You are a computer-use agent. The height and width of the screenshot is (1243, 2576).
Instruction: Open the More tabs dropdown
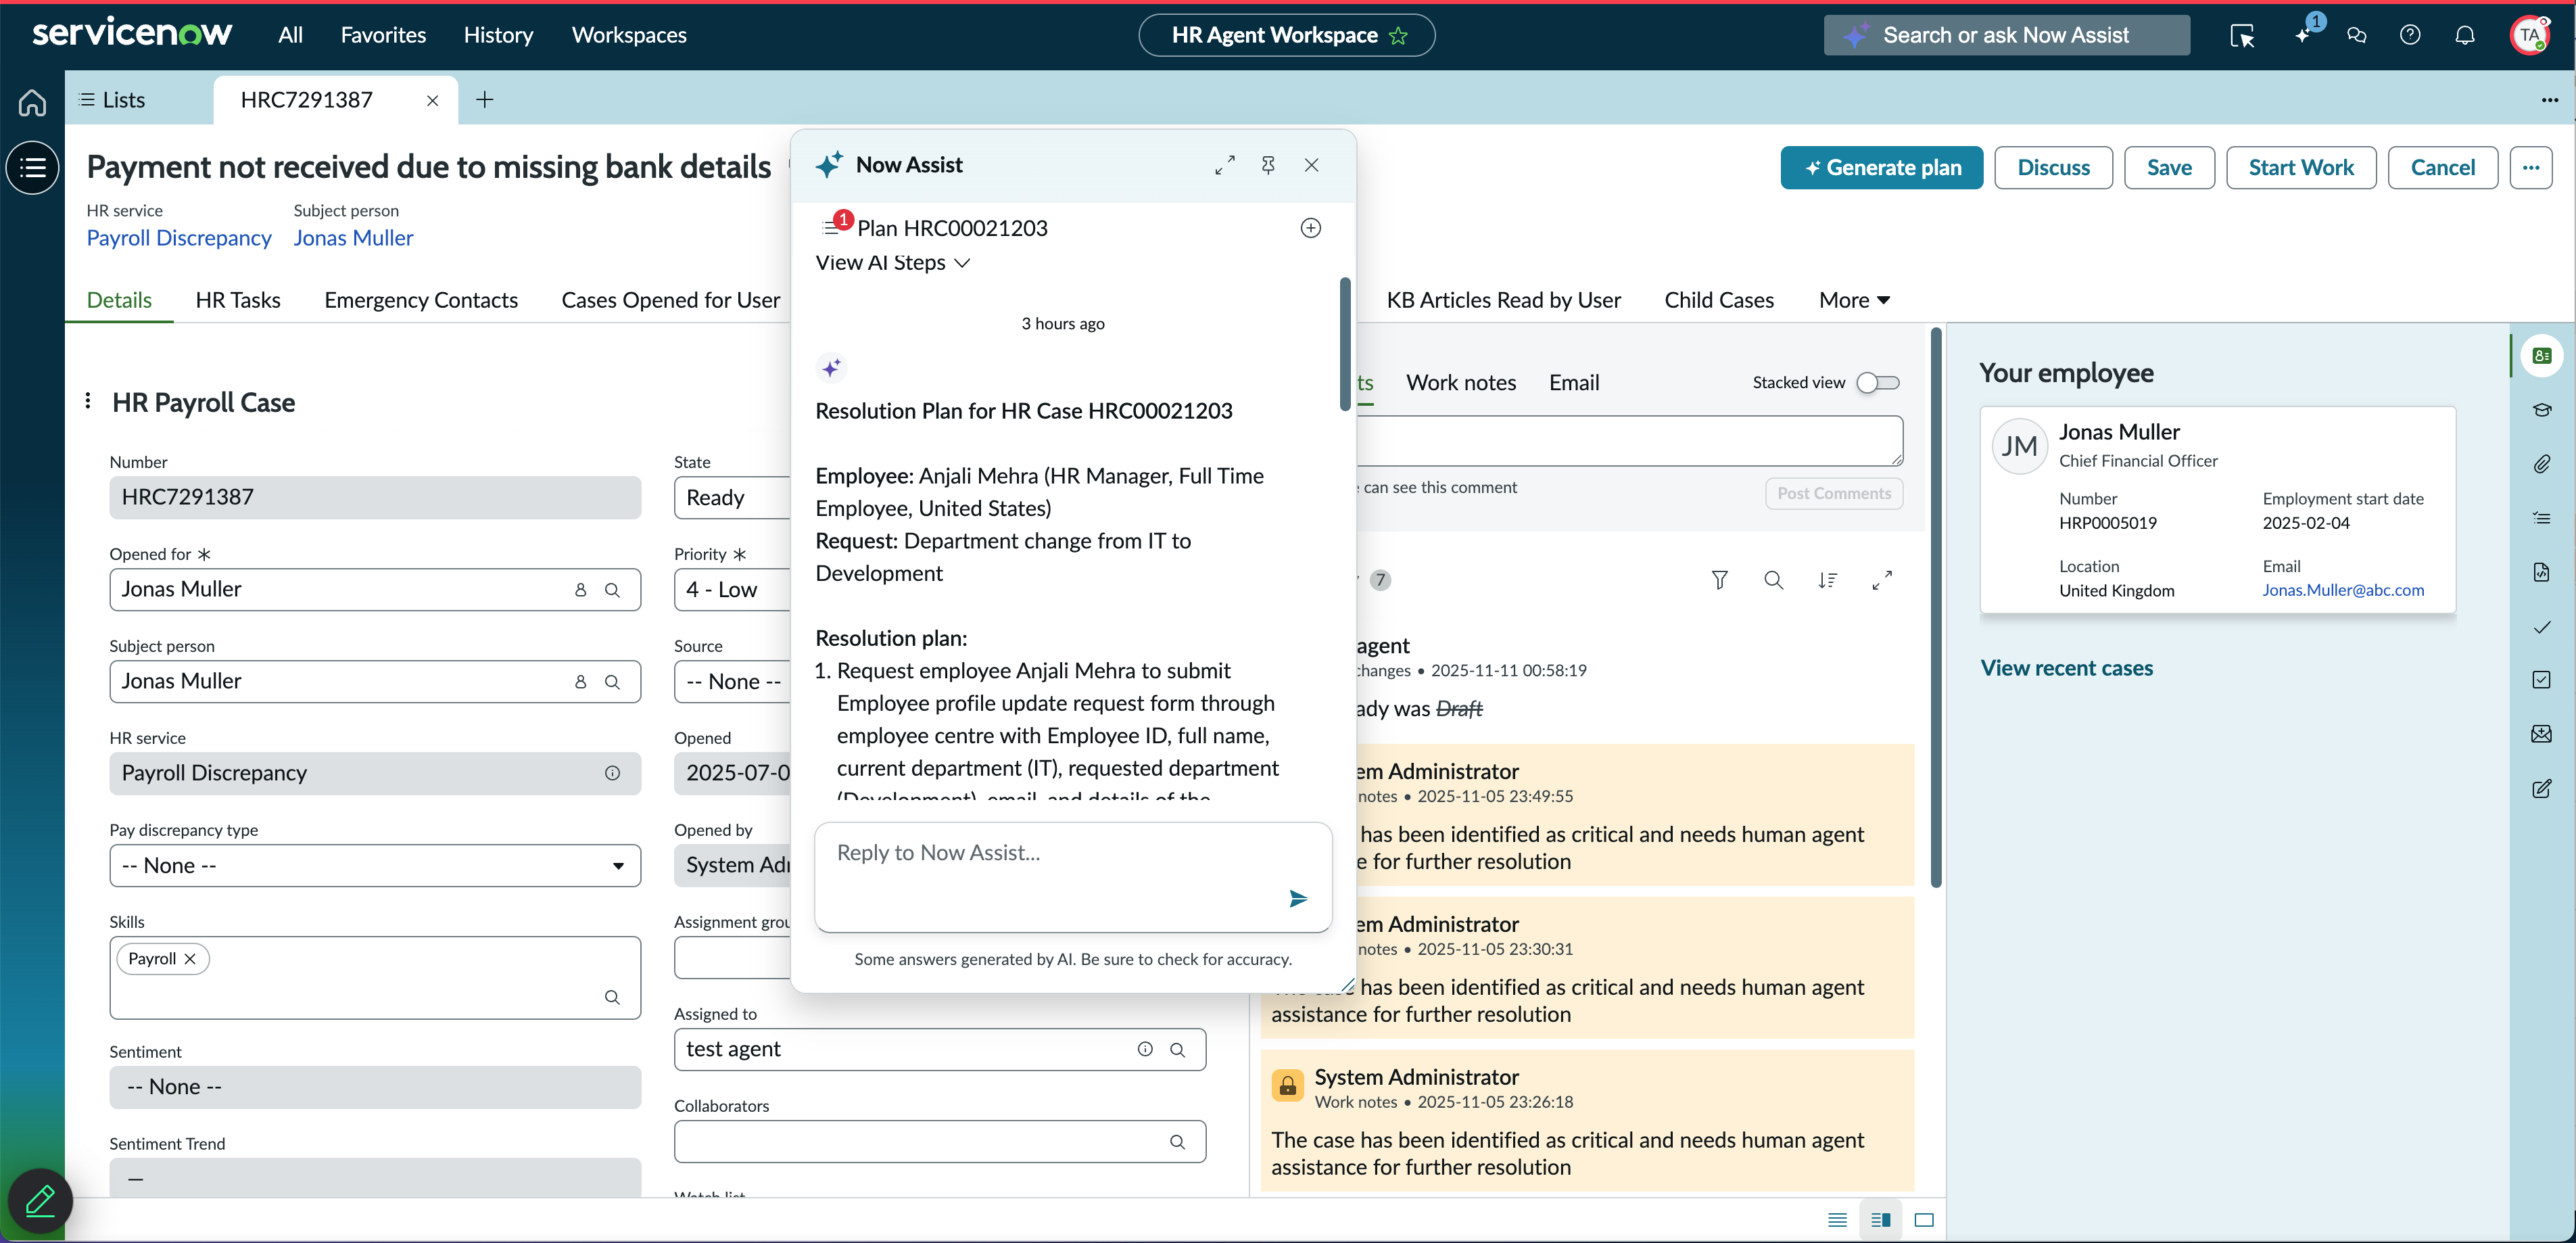[x=1854, y=300]
